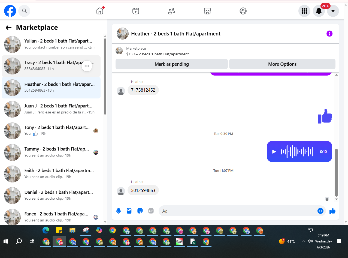348x258 pixels.
Task: Open the volume control in system tray
Action: click(310, 241)
